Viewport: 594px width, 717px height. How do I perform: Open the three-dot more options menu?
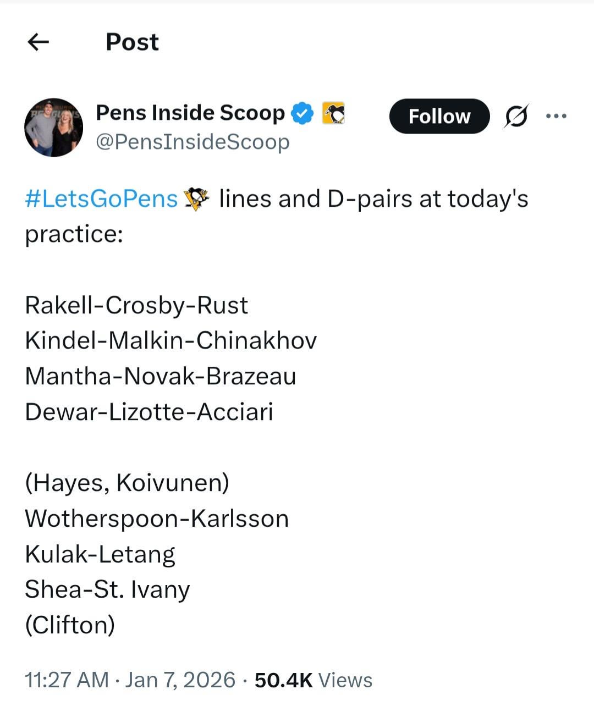pyautogui.click(x=555, y=116)
